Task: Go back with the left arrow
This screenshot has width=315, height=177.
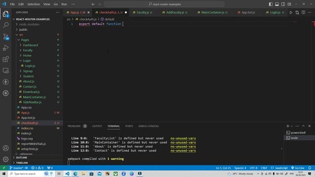Action: tap(93, 4)
